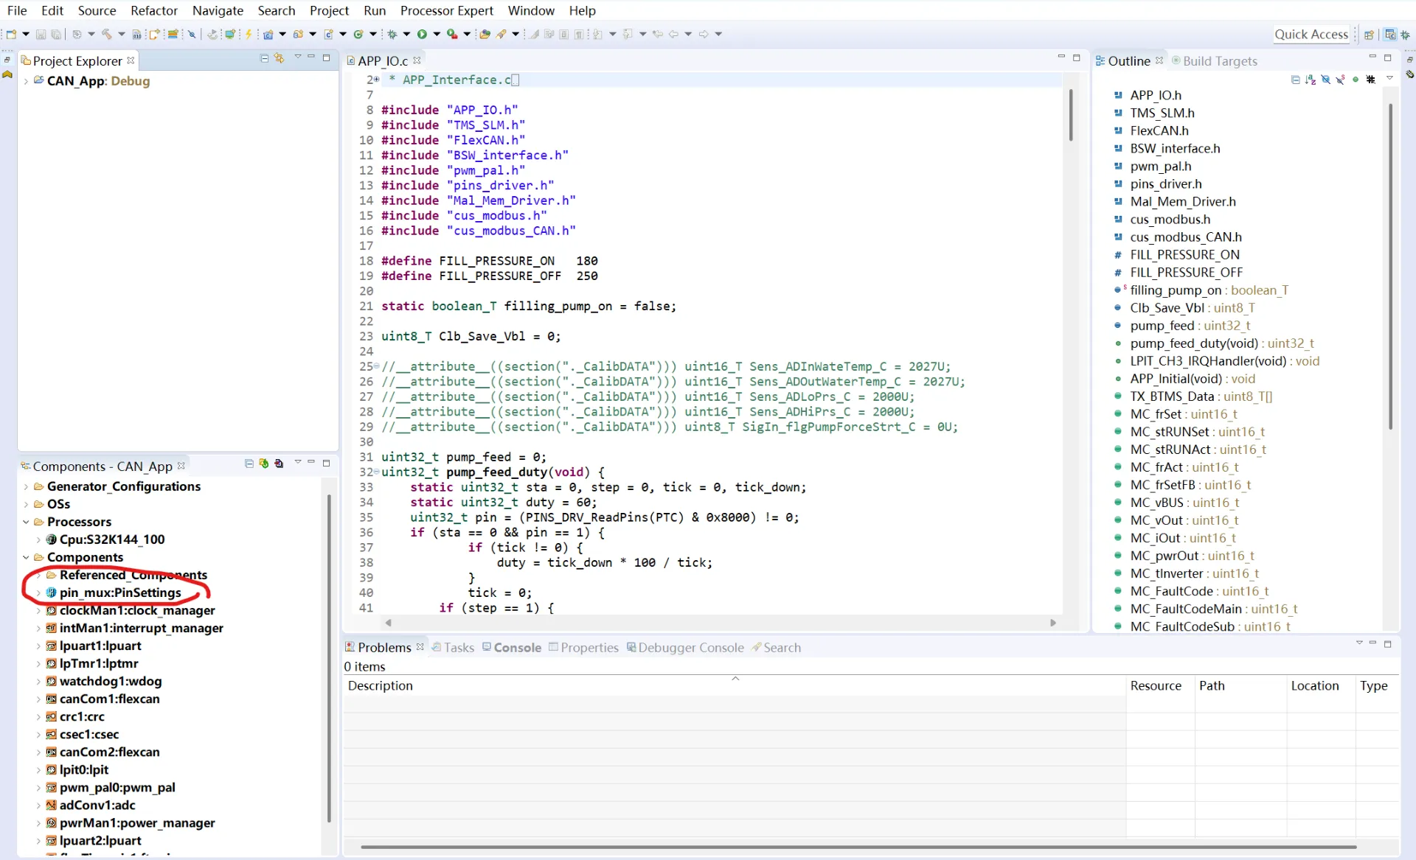This screenshot has width=1416, height=860.
Task: Click Collapse All in Project Explorer toolbar
Action: pos(264,58)
